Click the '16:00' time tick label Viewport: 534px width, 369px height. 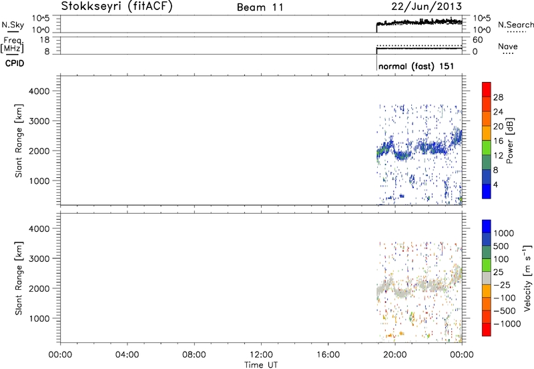[328, 355]
